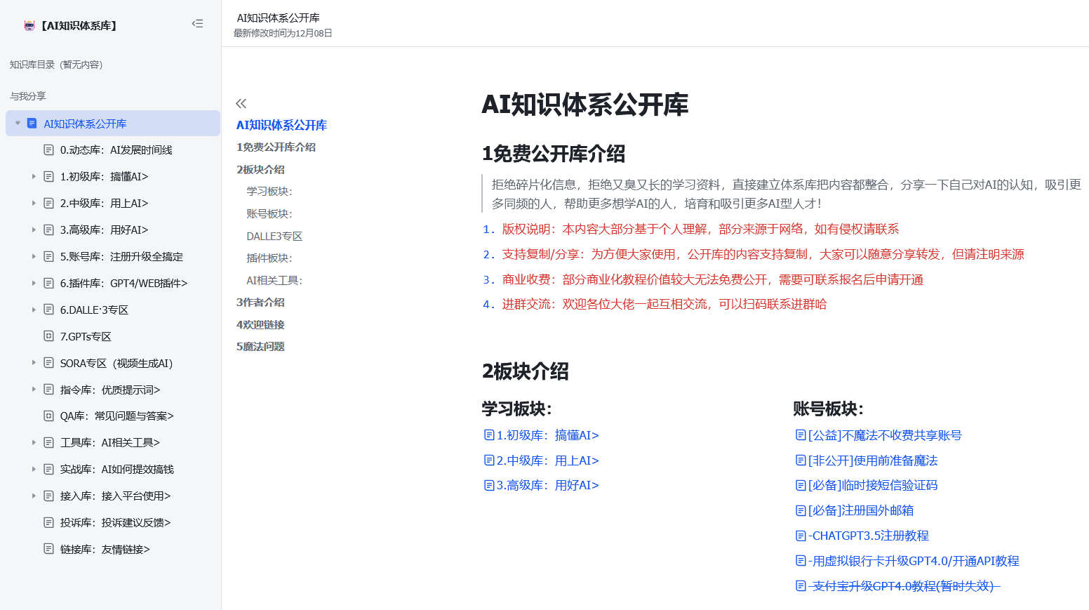Click the page icon of 6.插件库 row

48,284
